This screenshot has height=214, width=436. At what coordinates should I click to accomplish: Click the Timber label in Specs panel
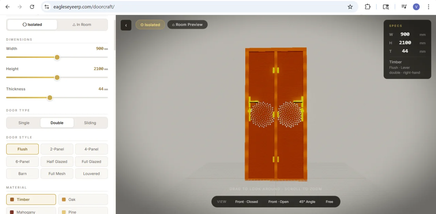(x=395, y=62)
